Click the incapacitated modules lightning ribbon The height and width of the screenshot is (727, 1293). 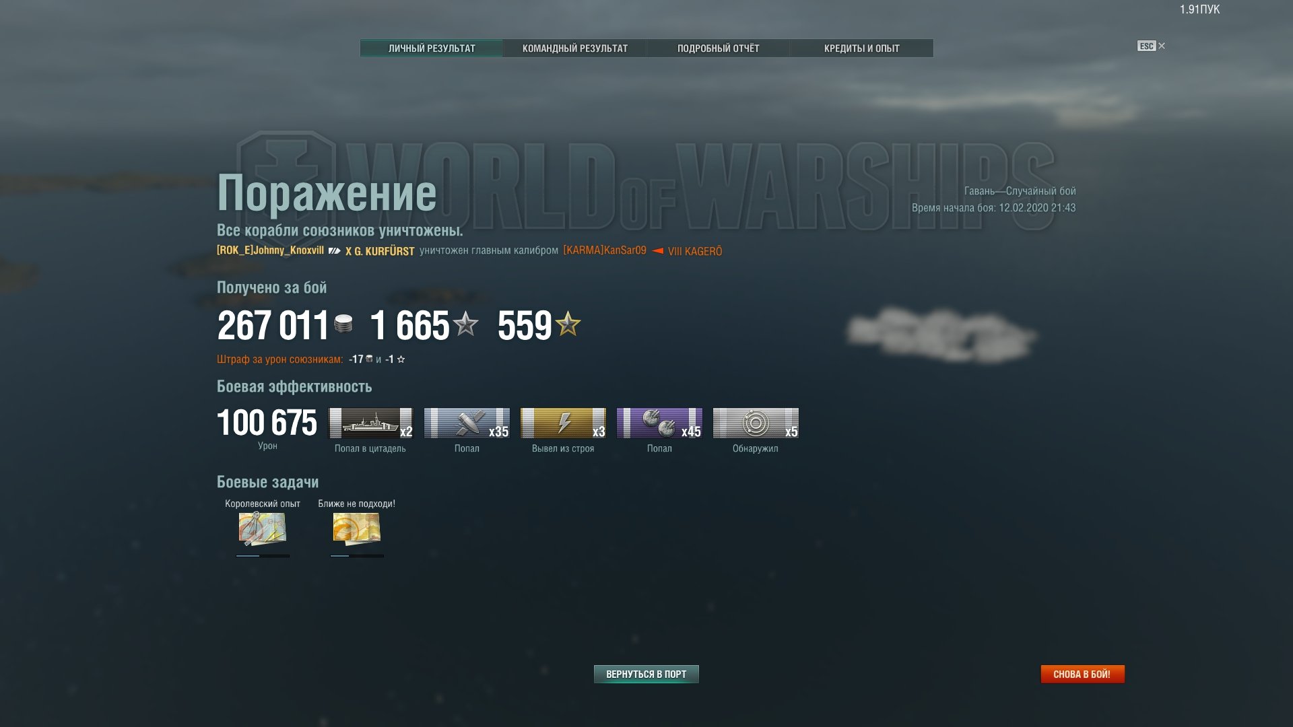[563, 423]
